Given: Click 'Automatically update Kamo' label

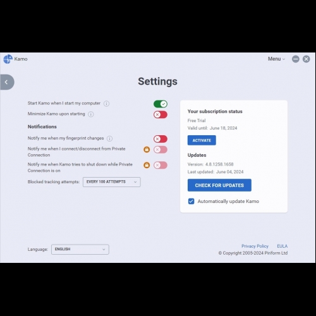Looking at the screenshot, I should tap(228, 202).
